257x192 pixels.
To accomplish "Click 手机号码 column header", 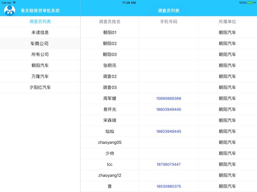I will coord(169,21).
